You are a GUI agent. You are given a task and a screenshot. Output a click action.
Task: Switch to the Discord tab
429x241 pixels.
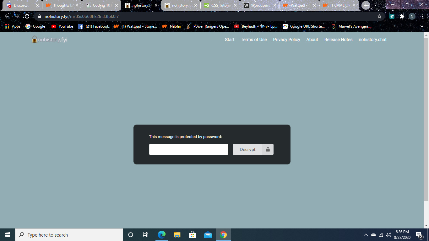click(20, 5)
